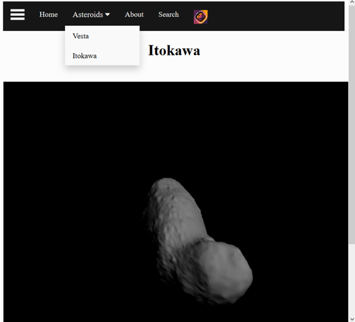Click the colorful site logo icon
The width and height of the screenshot is (355, 322).
pos(200,17)
